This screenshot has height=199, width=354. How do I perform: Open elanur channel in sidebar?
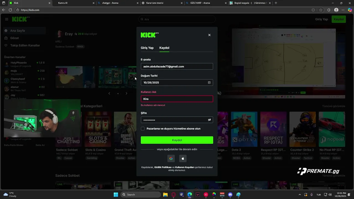coord(24,88)
